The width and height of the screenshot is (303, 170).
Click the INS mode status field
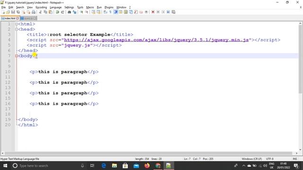(x=295, y=159)
